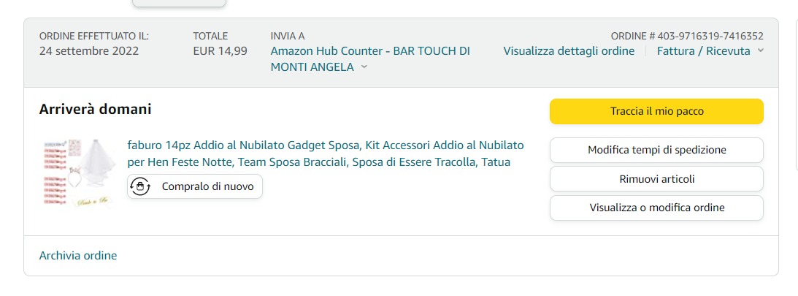
Task: Open the Amazon Hub Counter address link
Action: coord(369,51)
